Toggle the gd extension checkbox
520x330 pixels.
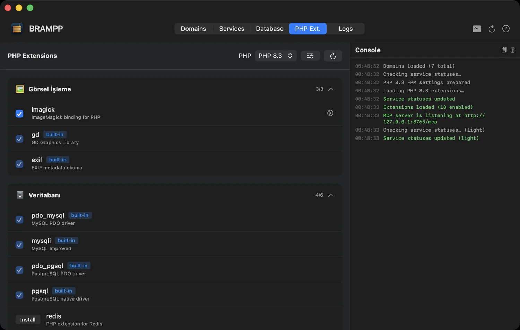tap(19, 139)
